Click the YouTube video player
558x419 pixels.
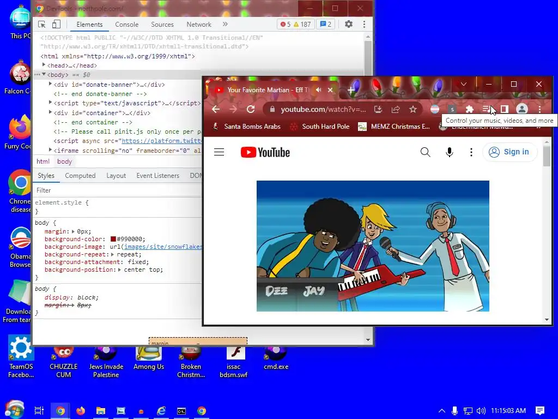click(373, 246)
